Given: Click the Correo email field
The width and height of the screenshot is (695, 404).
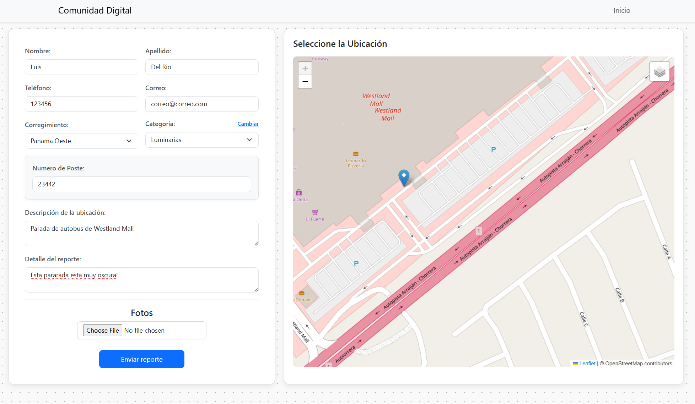Looking at the screenshot, I should pos(202,104).
